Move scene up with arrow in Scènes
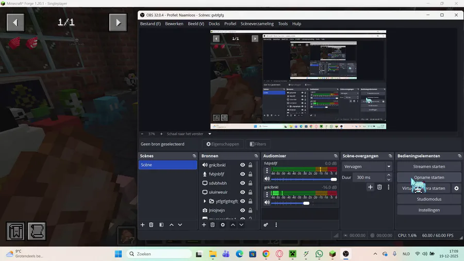This screenshot has height=261, width=464. (171, 225)
